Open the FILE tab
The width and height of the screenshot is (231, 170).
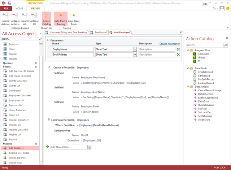[6, 8]
